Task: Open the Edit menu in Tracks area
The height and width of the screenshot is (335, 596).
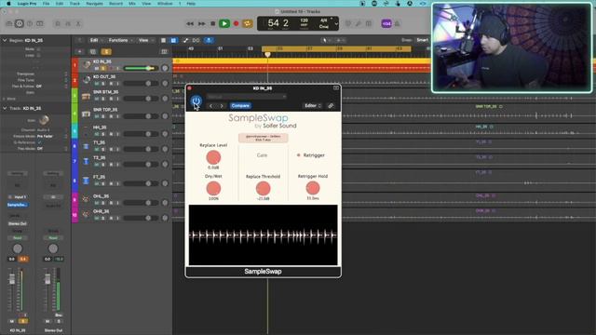Action: (x=95, y=40)
